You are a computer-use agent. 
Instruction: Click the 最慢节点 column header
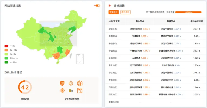click(x=171, y=21)
